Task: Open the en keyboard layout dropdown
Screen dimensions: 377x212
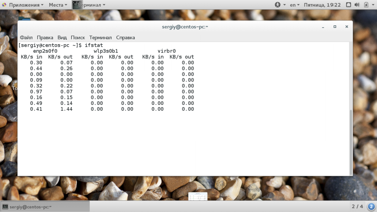Action: tap(295, 5)
